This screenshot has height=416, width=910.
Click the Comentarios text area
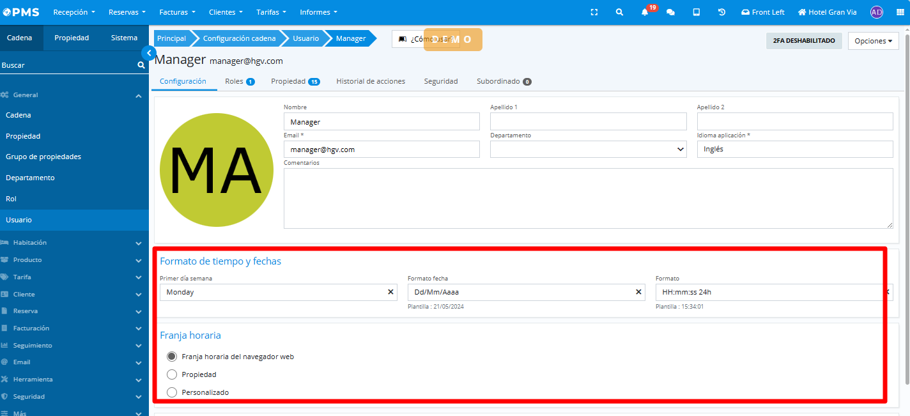tap(588, 198)
